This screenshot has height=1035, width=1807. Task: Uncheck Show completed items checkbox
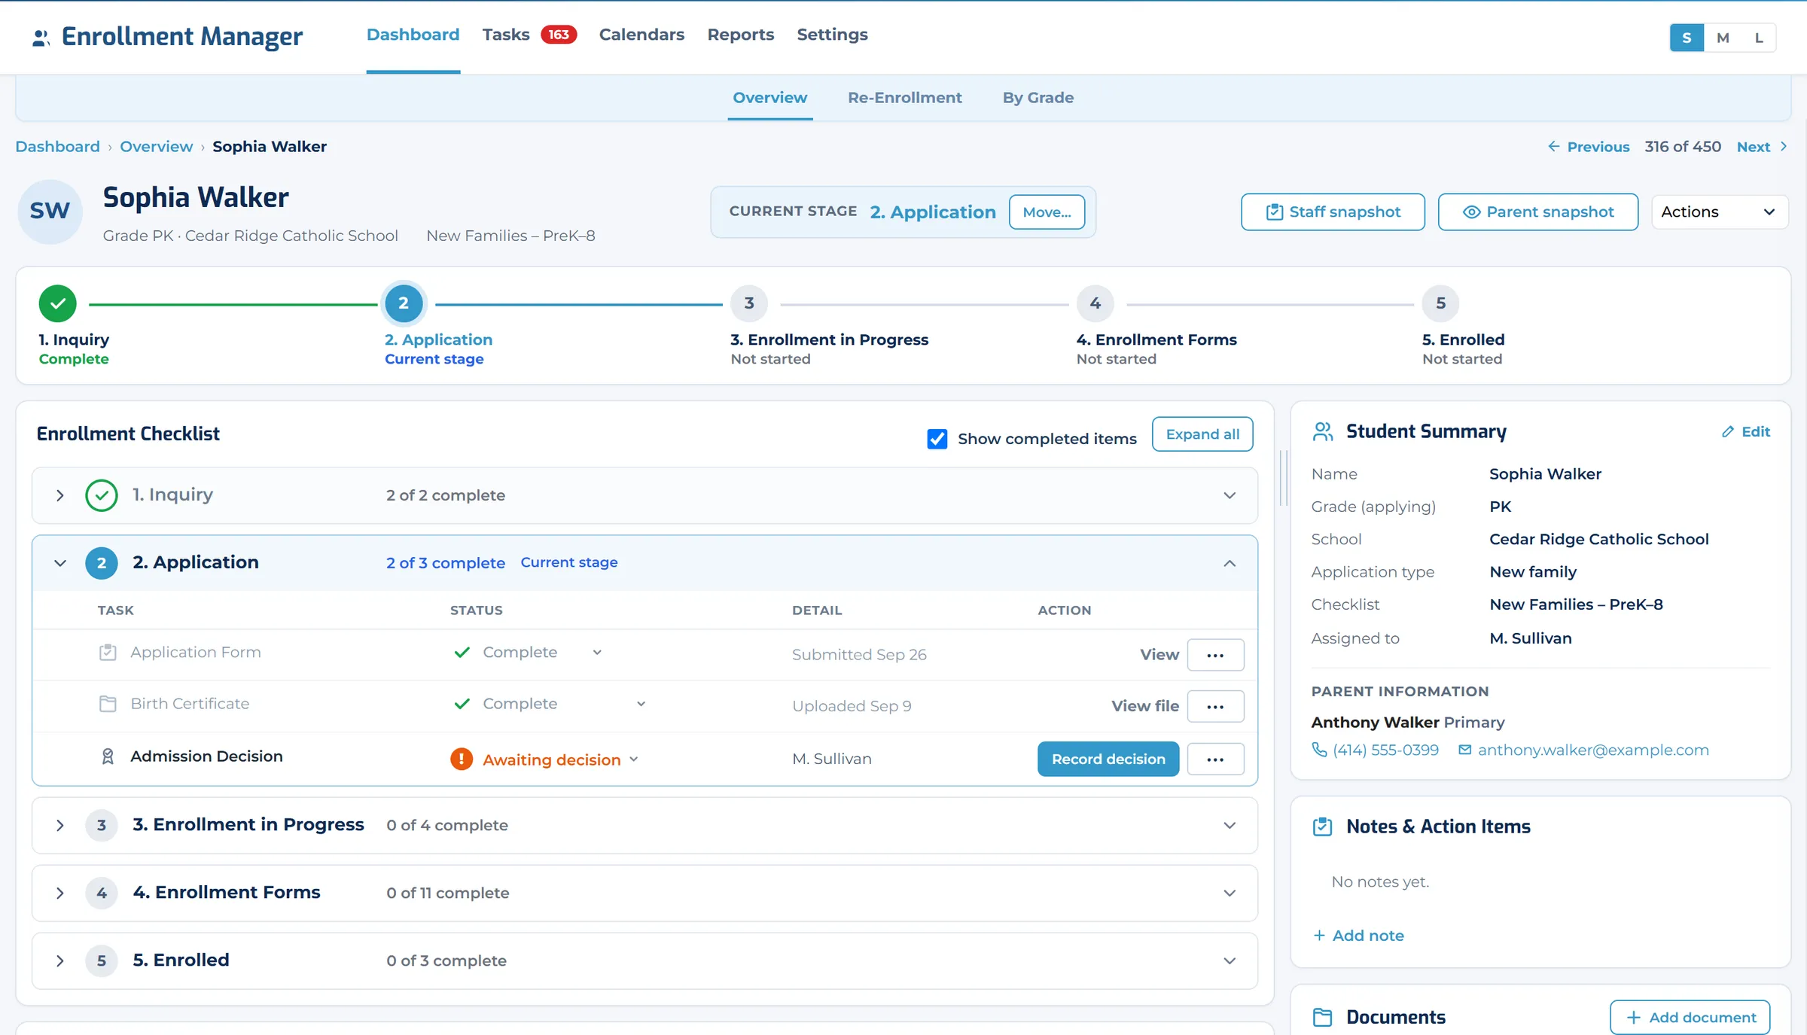937,439
